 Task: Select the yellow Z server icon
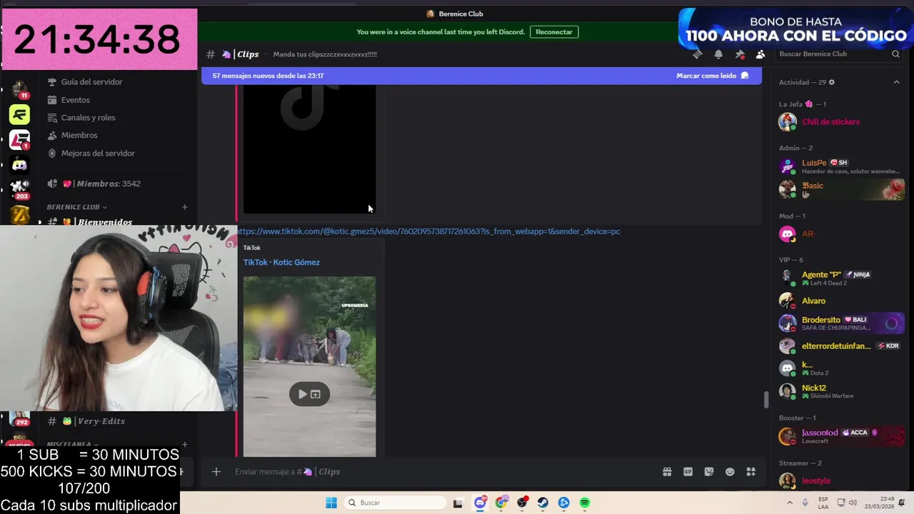19,214
